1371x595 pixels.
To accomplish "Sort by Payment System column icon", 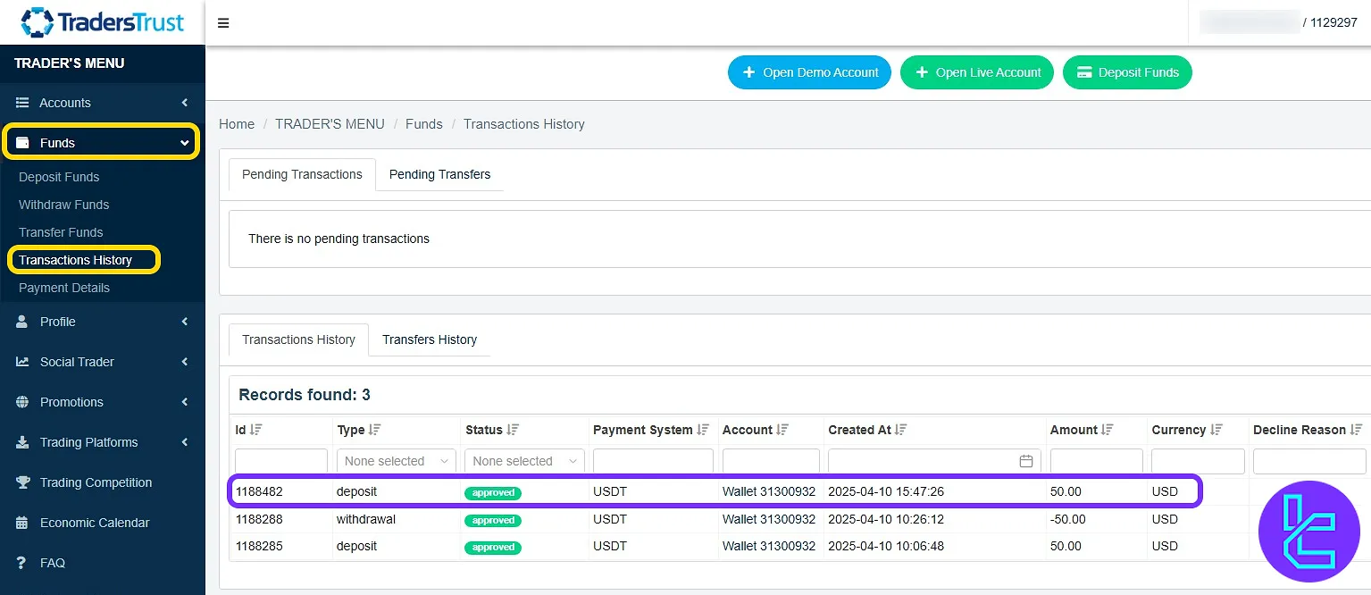I will (704, 430).
